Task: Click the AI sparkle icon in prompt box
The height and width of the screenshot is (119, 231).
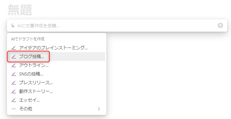Action: tap(13, 26)
